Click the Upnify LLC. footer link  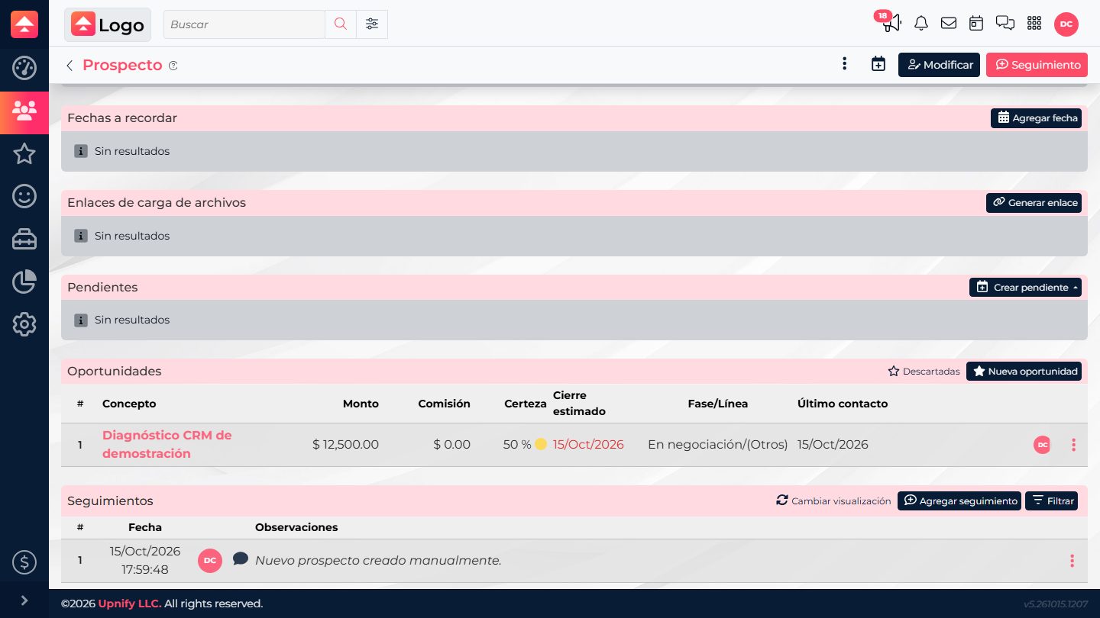[130, 604]
